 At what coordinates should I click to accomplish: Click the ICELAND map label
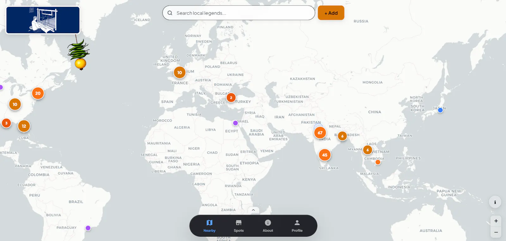142,20
